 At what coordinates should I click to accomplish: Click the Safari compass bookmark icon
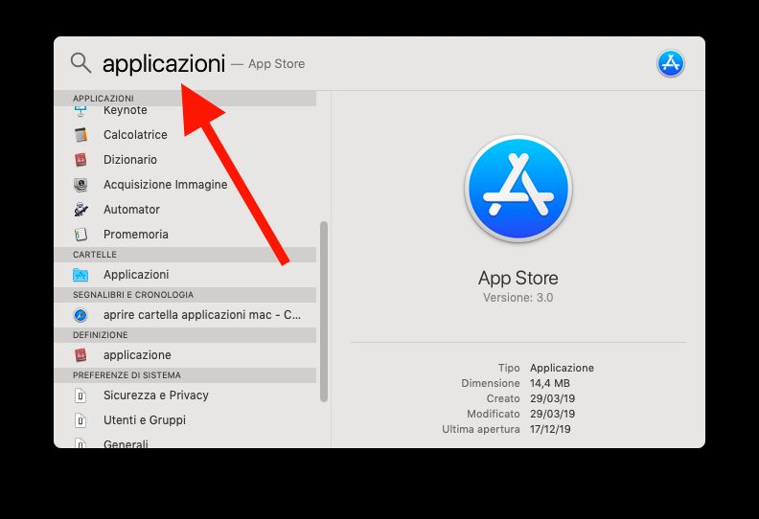tap(80, 315)
